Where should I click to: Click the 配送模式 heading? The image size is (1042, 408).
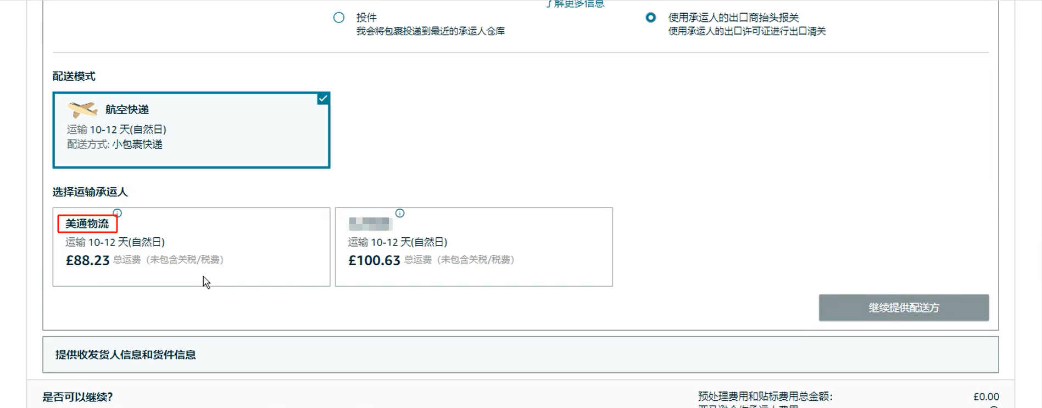[x=74, y=76]
